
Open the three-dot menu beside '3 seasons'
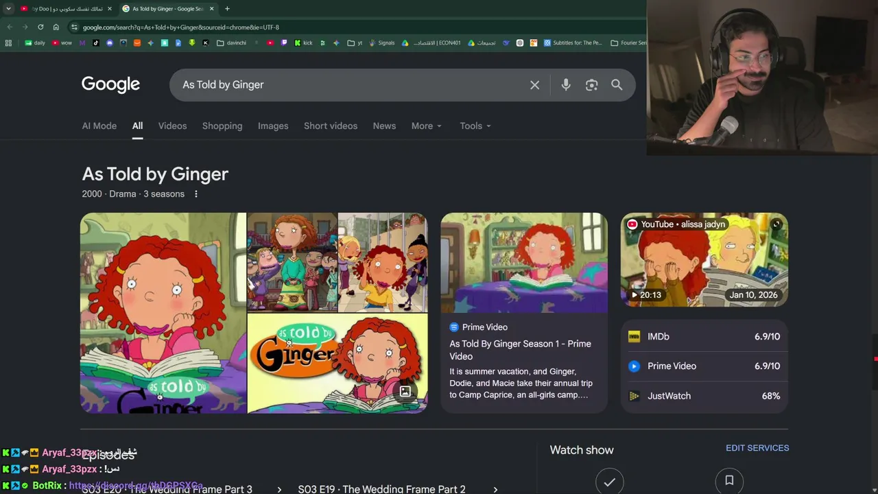click(x=195, y=194)
